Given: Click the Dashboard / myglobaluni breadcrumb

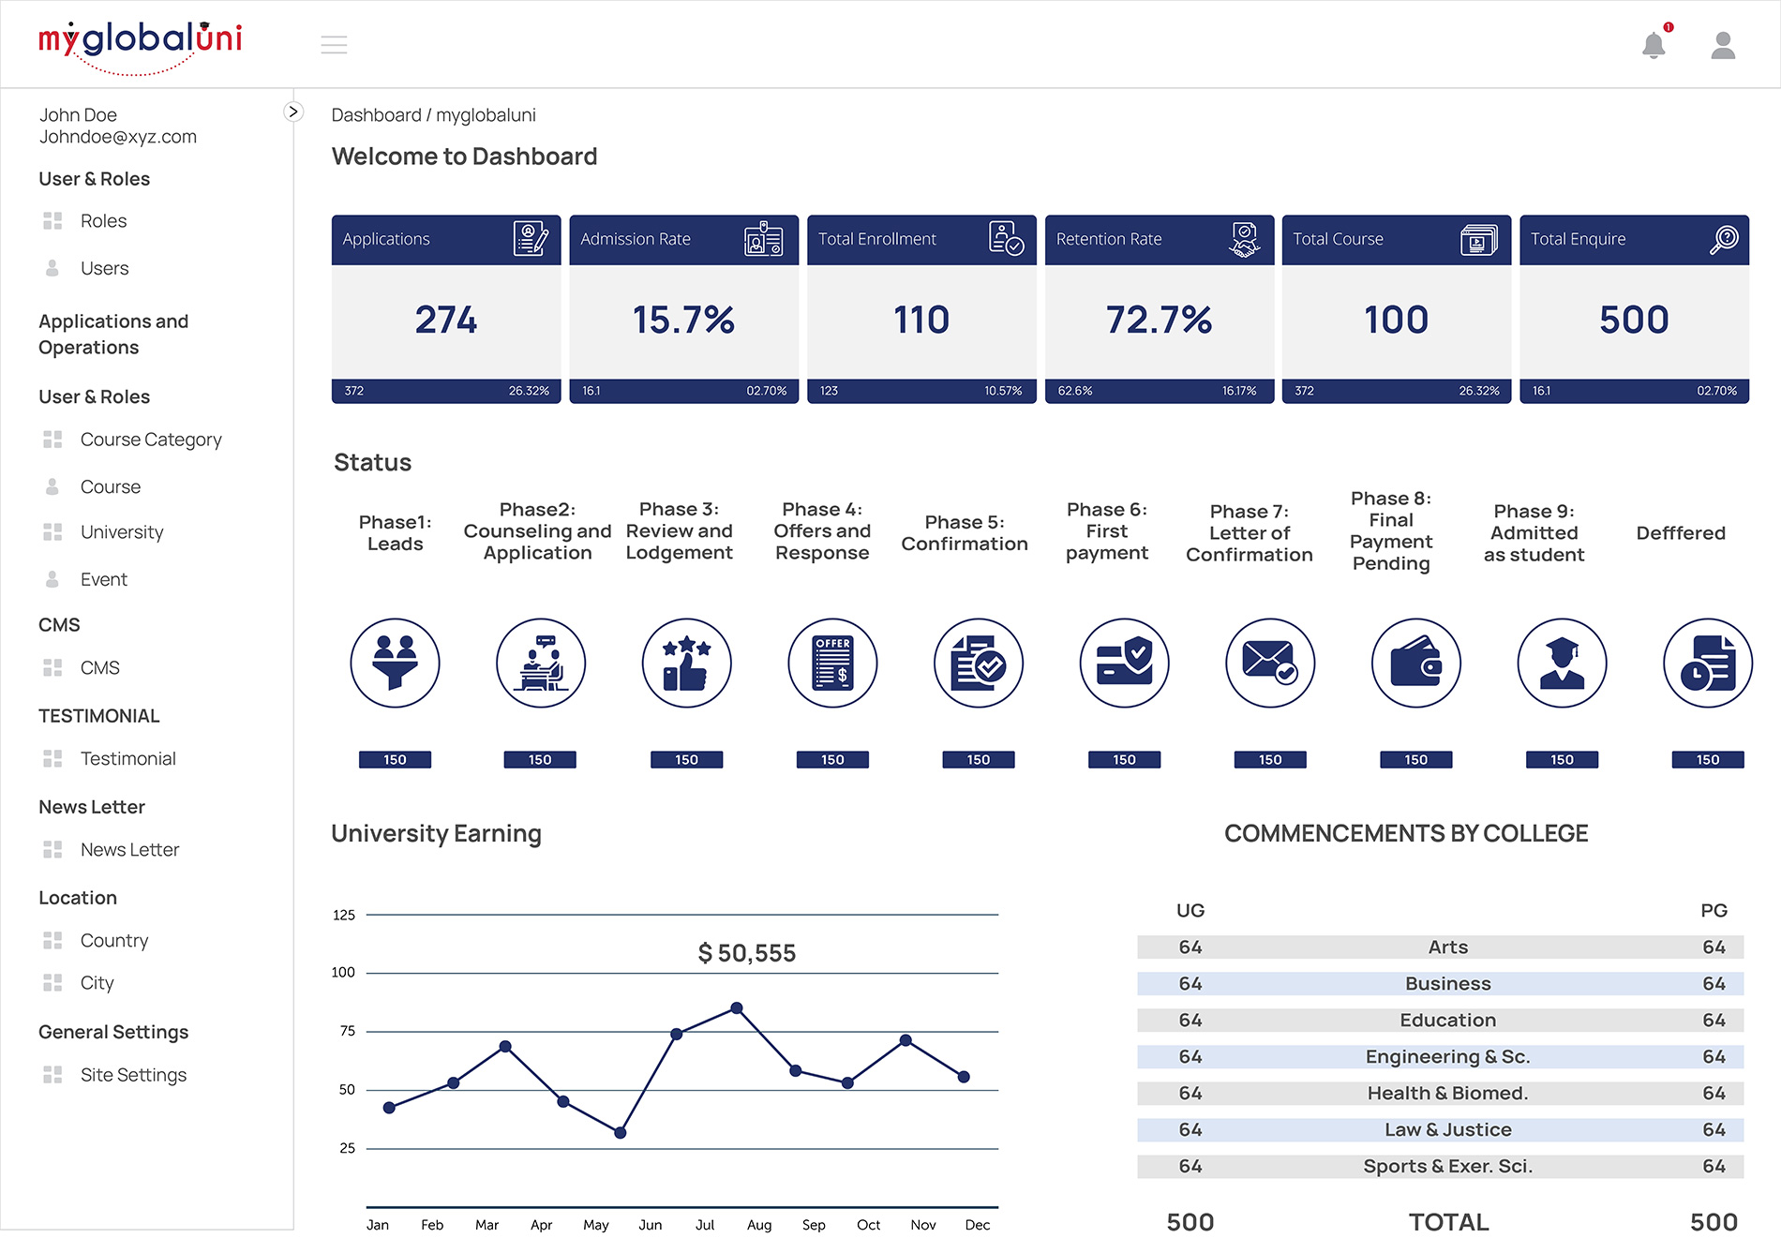Looking at the screenshot, I should pyautogui.click(x=434, y=115).
